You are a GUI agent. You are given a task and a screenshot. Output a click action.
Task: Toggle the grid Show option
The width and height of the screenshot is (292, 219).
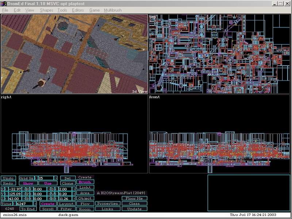coord(28,184)
